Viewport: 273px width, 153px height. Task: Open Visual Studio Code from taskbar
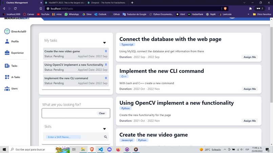pyautogui.click(x=101, y=149)
